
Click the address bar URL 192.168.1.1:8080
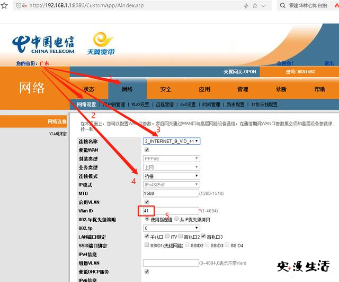[86, 5]
